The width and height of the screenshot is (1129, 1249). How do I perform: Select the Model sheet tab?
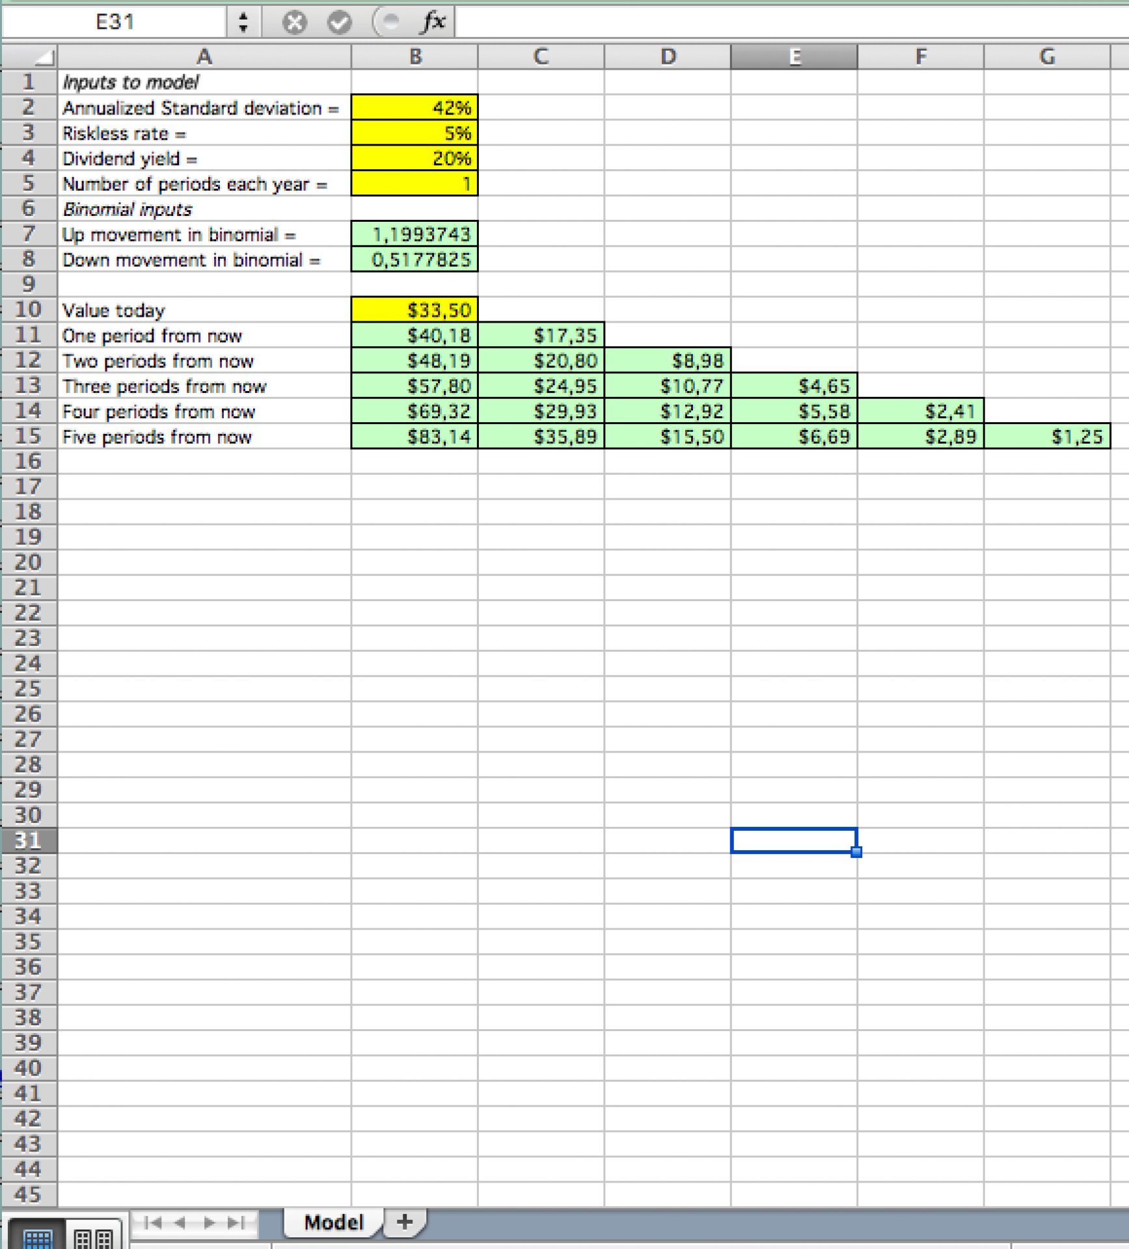333,1223
